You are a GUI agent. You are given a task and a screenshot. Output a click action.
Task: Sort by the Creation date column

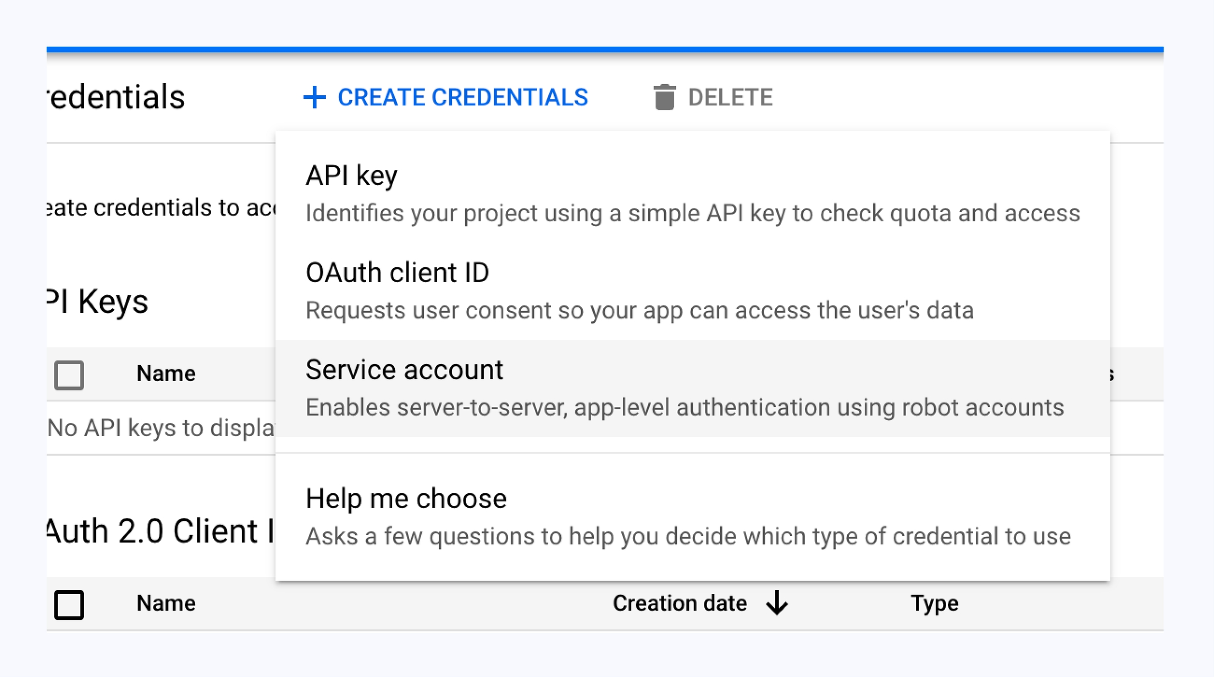(680, 603)
